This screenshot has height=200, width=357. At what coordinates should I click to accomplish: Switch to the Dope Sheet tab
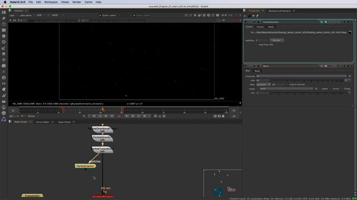65,122
